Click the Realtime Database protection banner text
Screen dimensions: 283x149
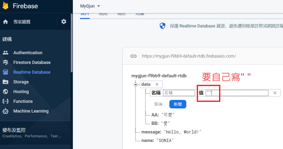point(226,26)
